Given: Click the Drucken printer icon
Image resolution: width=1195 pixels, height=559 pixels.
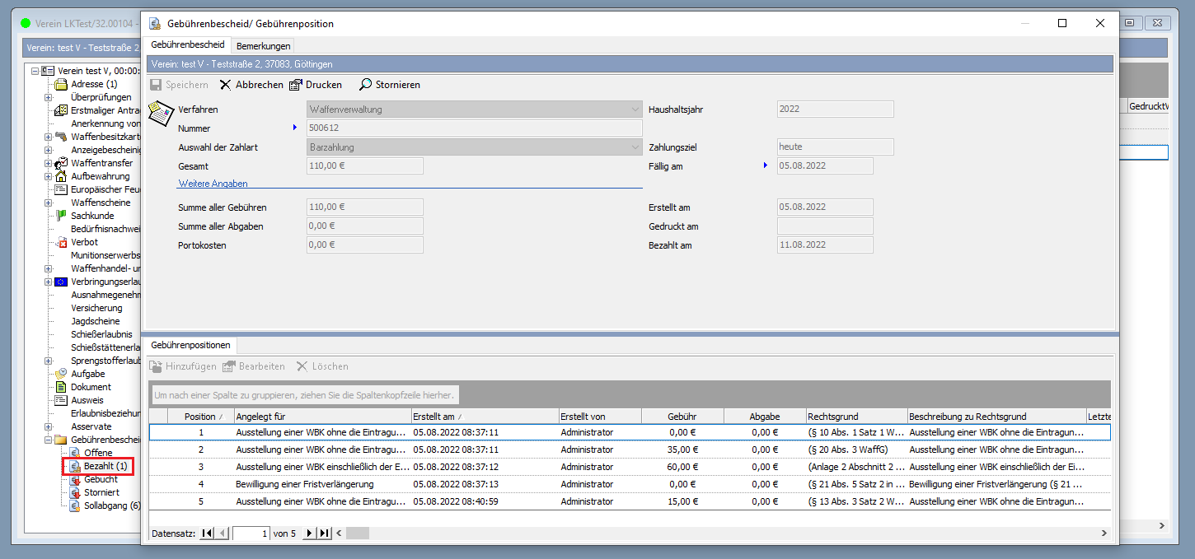Looking at the screenshot, I should pyautogui.click(x=296, y=85).
